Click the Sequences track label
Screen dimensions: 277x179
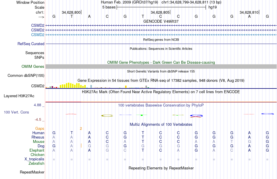point(35,53)
